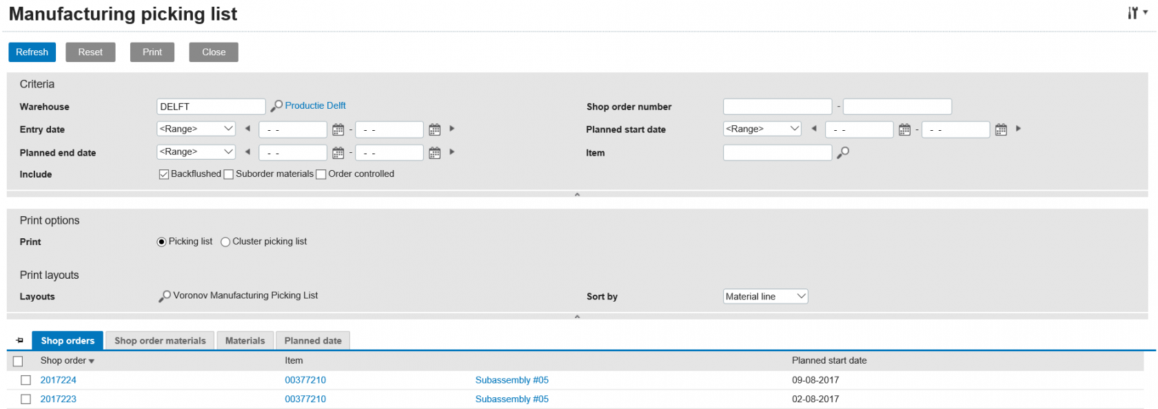Viewport: 1158px width, 409px height.
Task: Open the Entry date start calendar picker
Action: 338,129
